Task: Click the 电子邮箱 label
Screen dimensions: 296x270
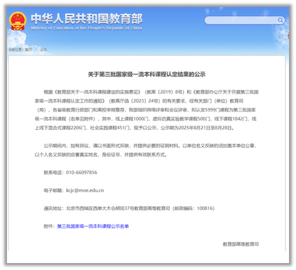Action: (53, 190)
